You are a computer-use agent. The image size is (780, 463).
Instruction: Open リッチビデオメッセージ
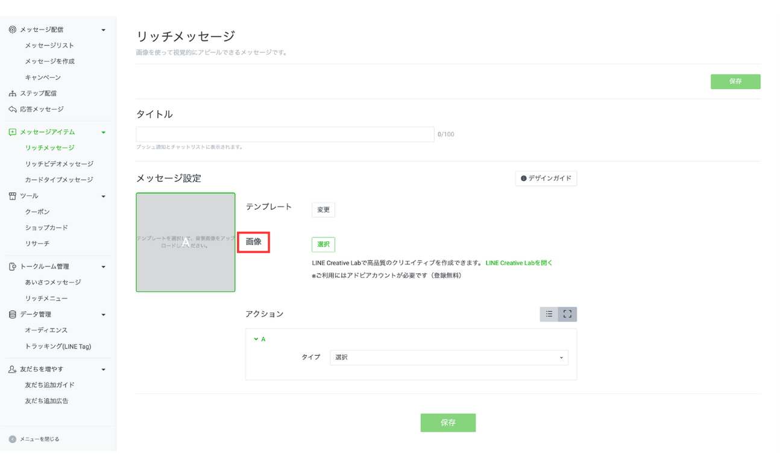[59, 164]
